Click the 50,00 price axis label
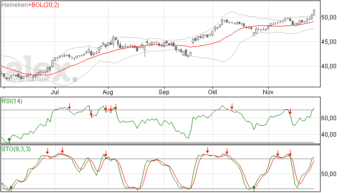The width and height of the screenshot is (344, 193). 329,17
